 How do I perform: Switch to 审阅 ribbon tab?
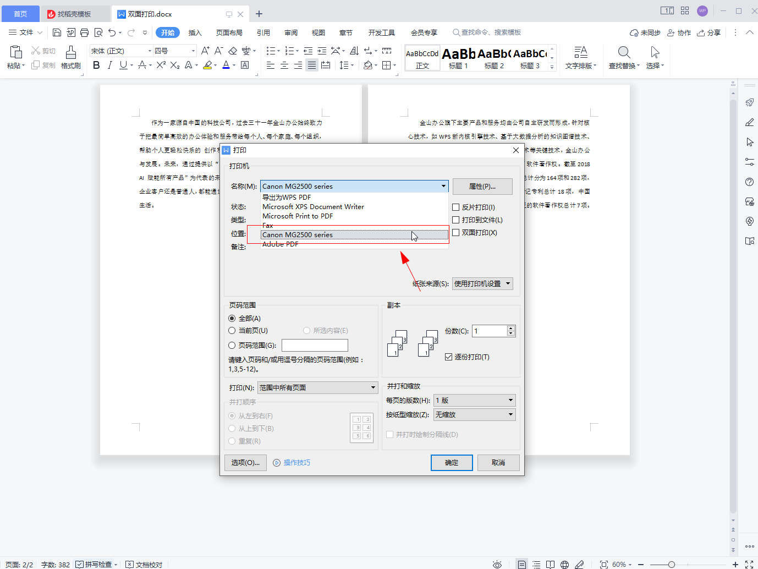(x=291, y=32)
